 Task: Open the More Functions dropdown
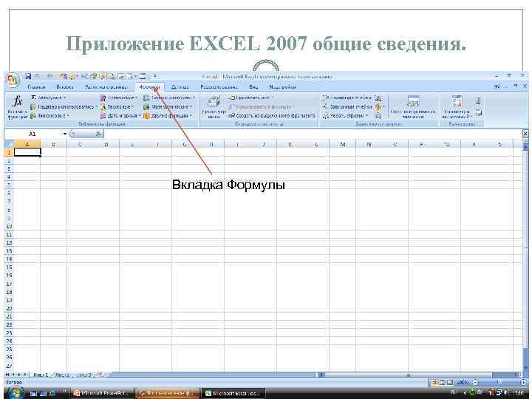click(x=168, y=116)
